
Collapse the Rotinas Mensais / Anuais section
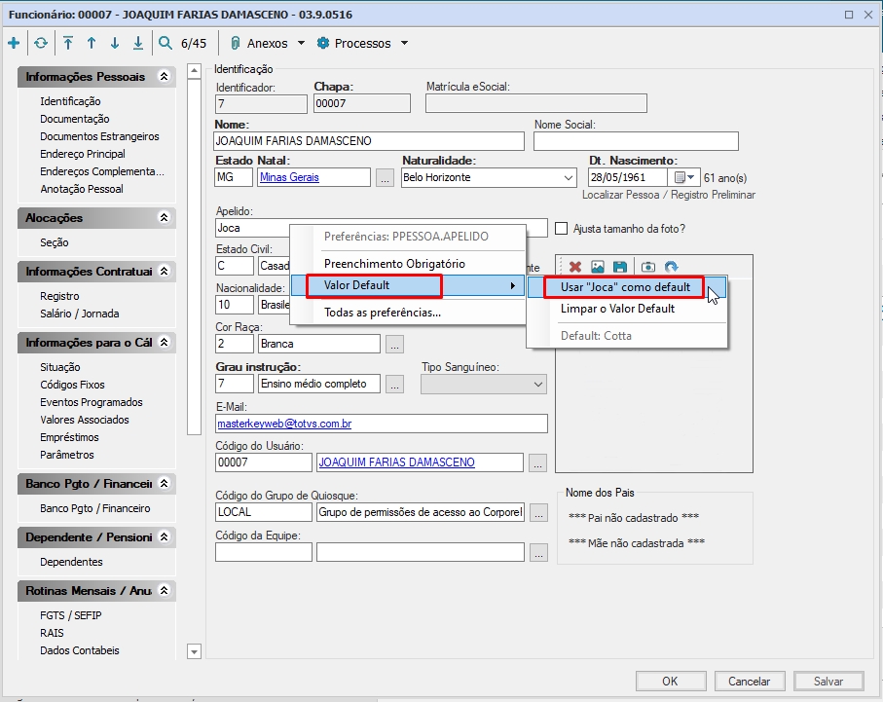coord(164,590)
